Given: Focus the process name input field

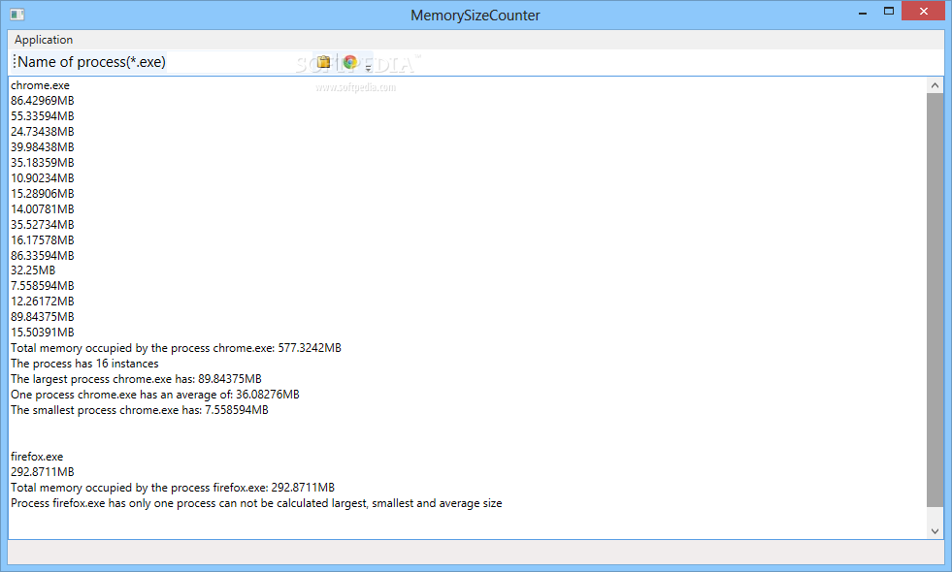Looking at the screenshot, I should coord(240,62).
